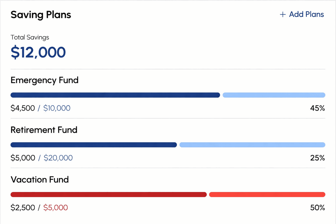The image size is (336, 224).
Task: Select the $5,000 Vacation Fund goal amount
Action: 55,208
